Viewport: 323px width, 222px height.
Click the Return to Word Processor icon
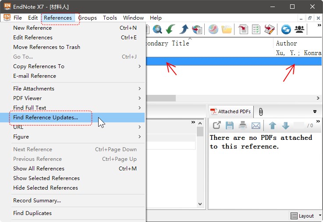click(270, 29)
